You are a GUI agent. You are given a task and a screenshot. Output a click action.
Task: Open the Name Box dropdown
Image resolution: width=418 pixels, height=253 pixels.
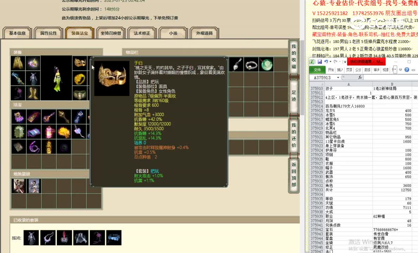tap(337, 77)
